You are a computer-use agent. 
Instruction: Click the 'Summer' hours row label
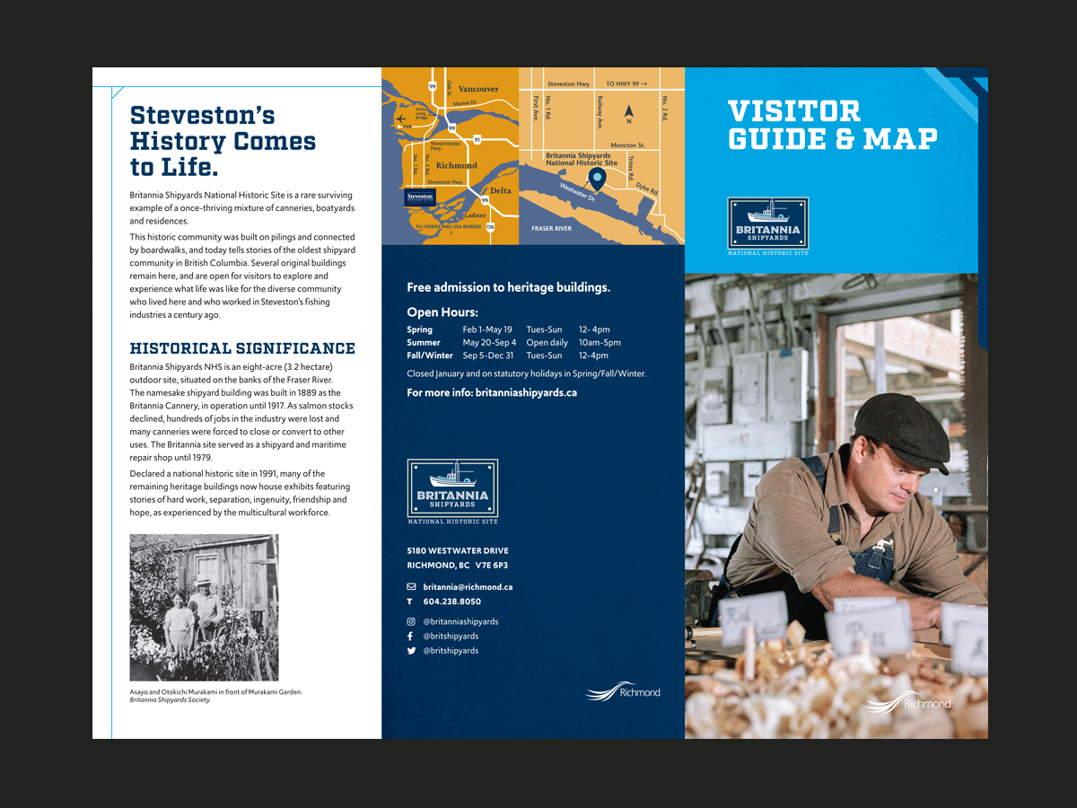click(424, 342)
